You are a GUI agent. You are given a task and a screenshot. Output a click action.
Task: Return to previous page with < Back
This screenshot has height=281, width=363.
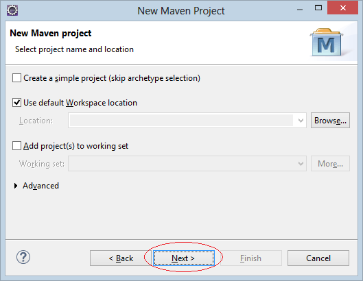pos(121,258)
